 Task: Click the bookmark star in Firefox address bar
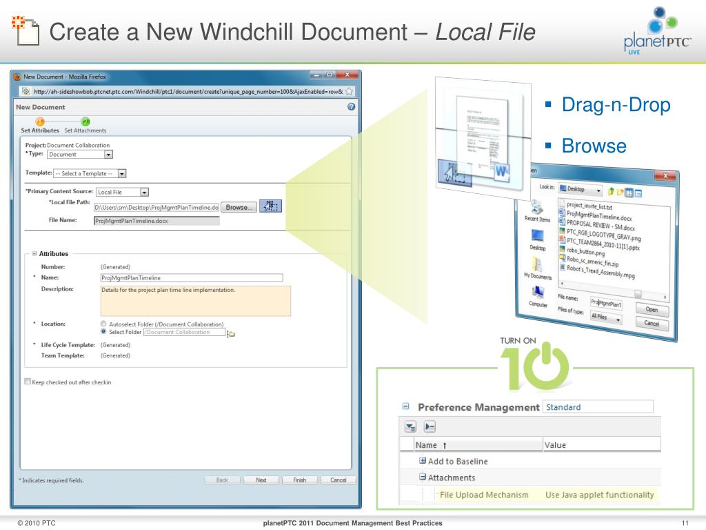coord(349,92)
